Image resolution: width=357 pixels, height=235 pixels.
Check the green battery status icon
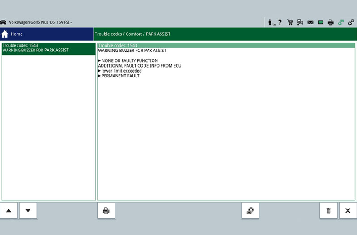point(321,22)
